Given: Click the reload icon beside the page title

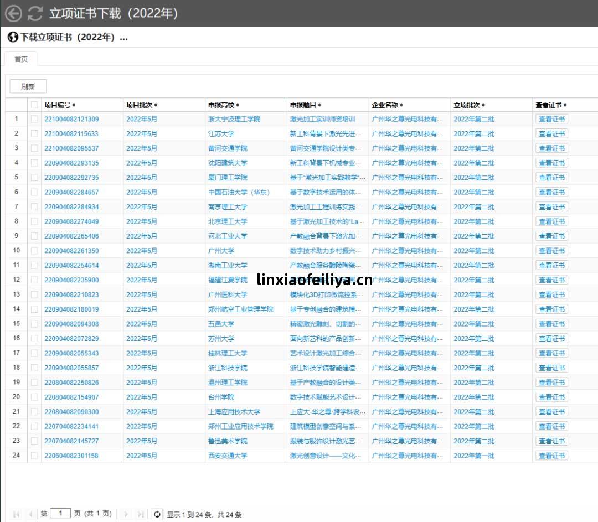Looking at the screenshot, I should [35, 13].
